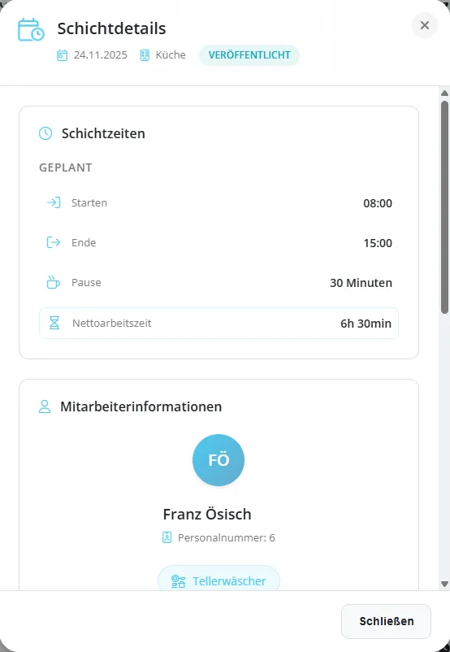Click the Tellerwäscher role chip
This screenshot has width=450, height=652.
219,578
